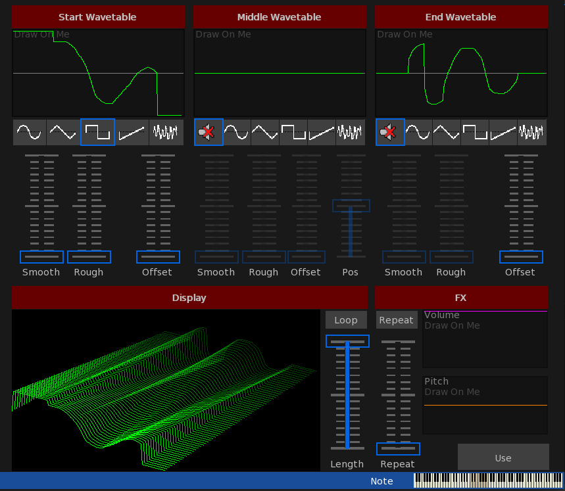Image resolution: width=565 pixels, height=491 pixels.
Task: Select sawtooth wave in Start Wavetable
Action: [132, 132]
